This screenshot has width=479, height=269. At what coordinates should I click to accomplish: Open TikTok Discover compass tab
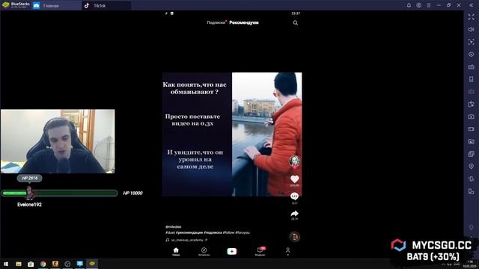pyautogui.click(x=204, y=251)
